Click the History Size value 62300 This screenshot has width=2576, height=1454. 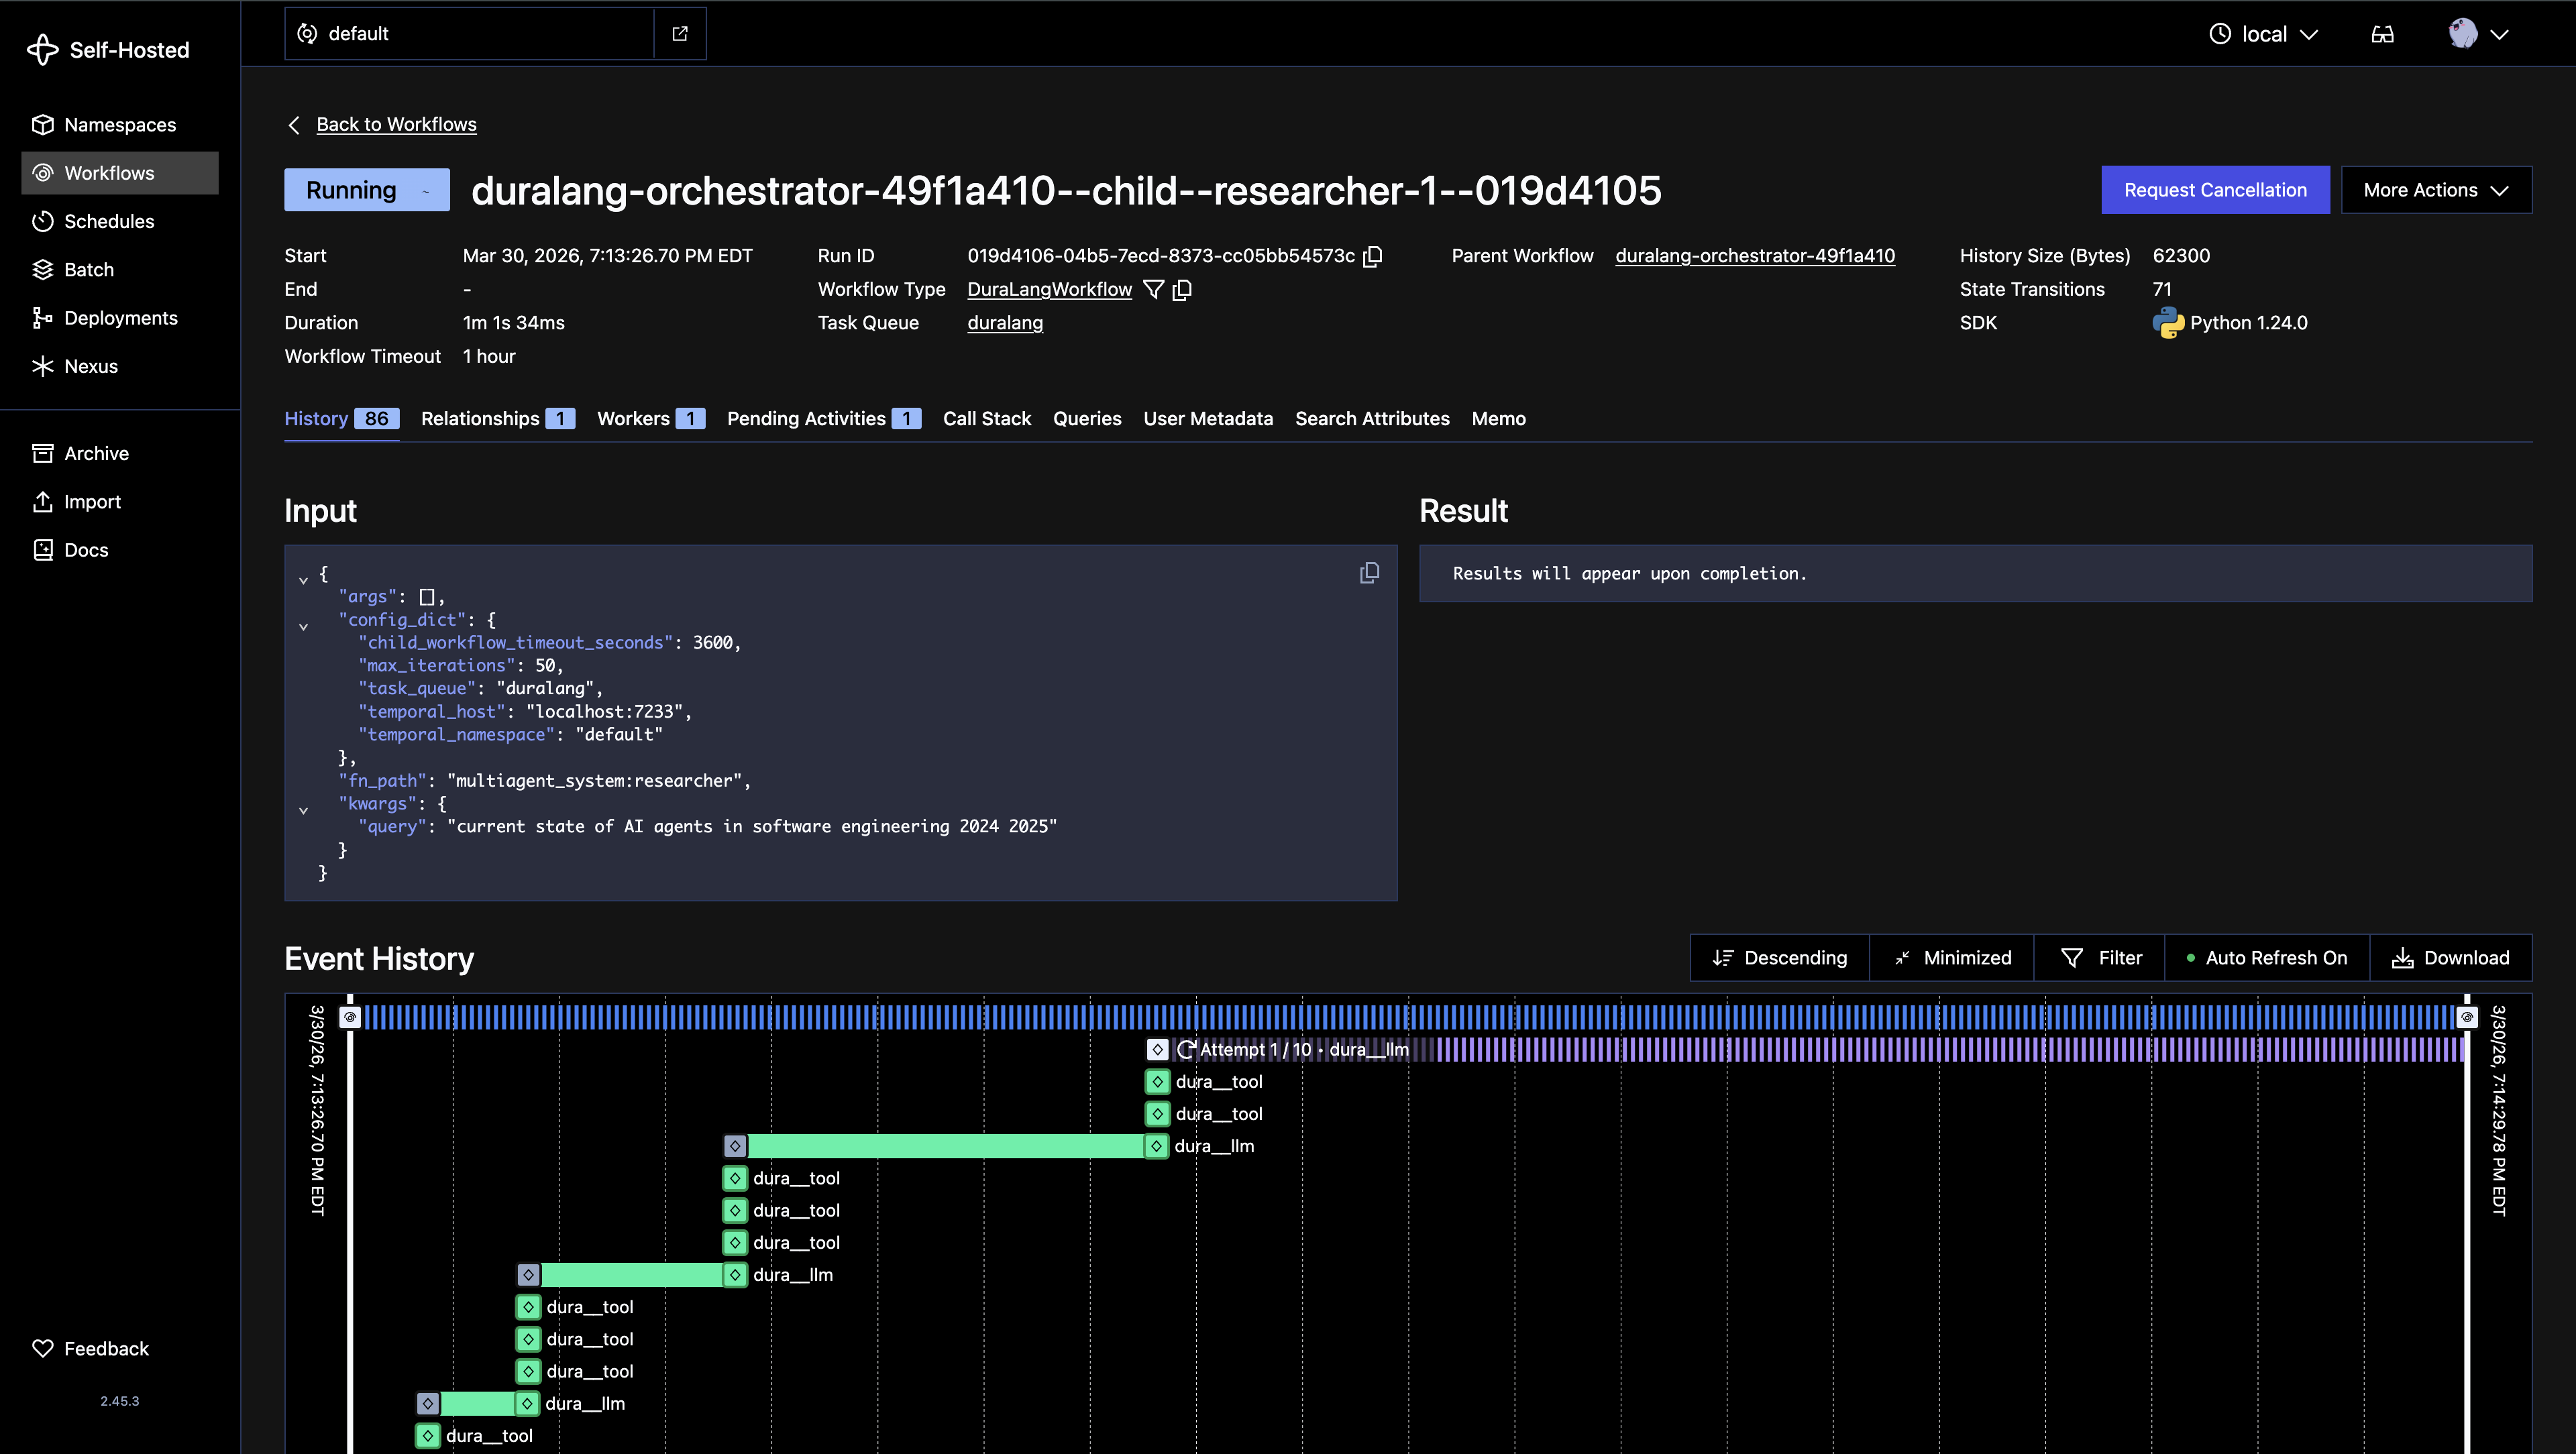(x=2181, y=256)
